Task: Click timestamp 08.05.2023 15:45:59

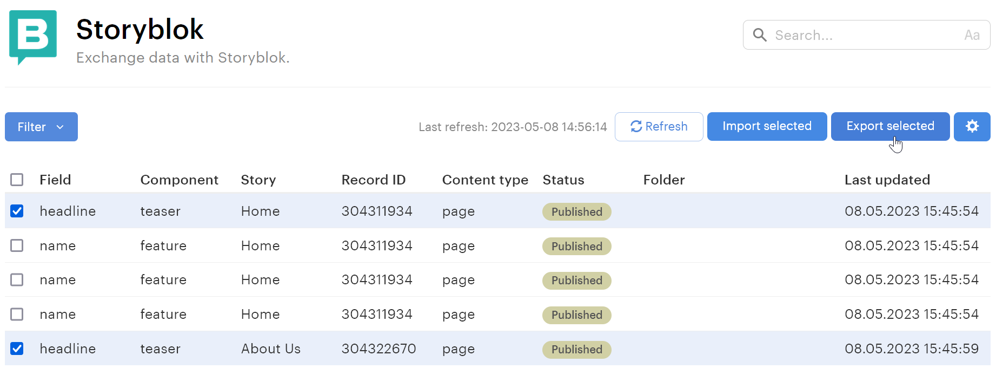Action: 911,348
